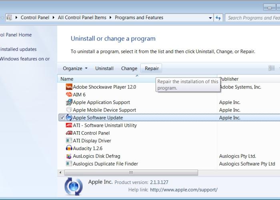Select ATI Control Panel entry
Viewport: 280px width, 200px height.
(x=169, y=133)
